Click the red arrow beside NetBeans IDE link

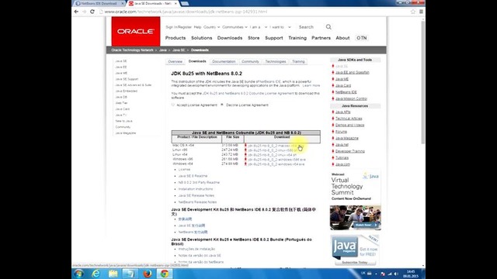click(x=333, y=92)
